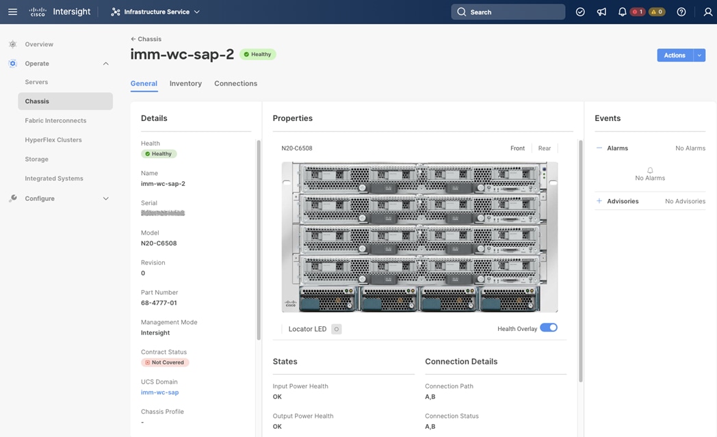Open the Actions dropdown arrow
The image size is (717, 437).
[700, 55]
